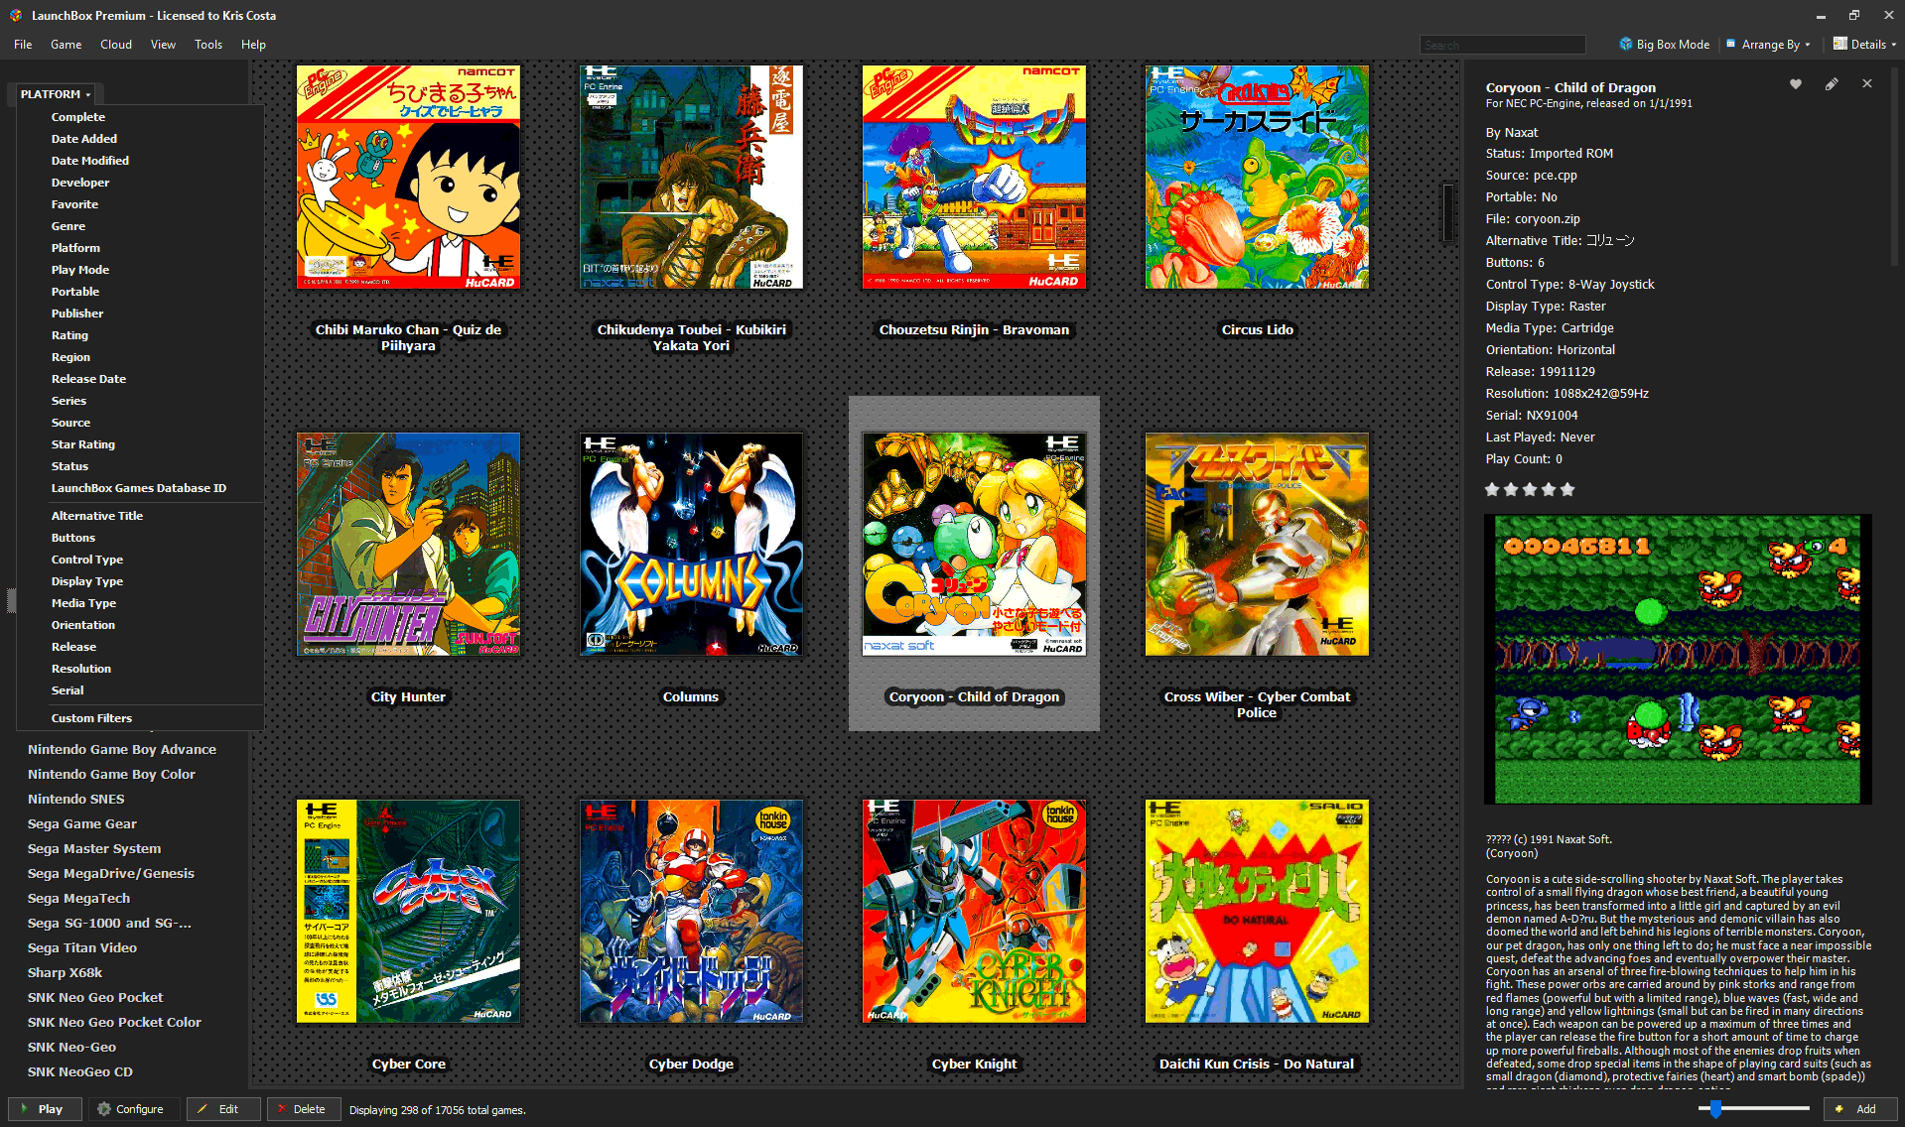The width and height of the screenshot is (1905, 1127).
Task: Mark Coryoon as favorite with heart icon
Action: point(1795,84)
